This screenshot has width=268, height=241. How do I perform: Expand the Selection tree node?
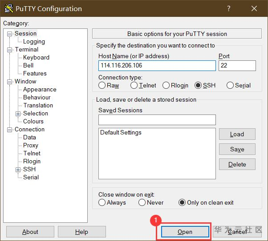click(x=18, y=114)
